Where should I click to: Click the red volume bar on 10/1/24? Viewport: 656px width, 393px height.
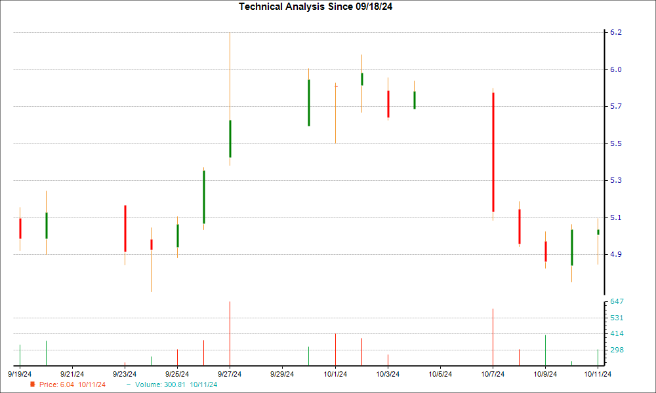[x=335, y=350]
